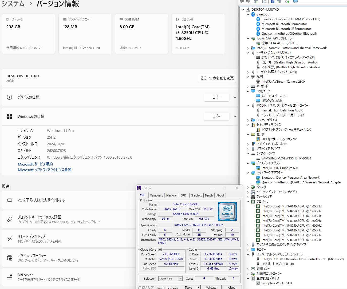Collapse the Bluetooth device category

(x=248, y=14)
